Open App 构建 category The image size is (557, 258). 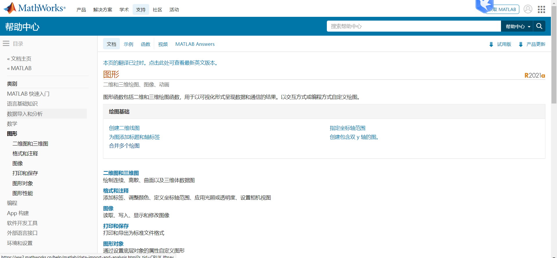tap(18, 213)
